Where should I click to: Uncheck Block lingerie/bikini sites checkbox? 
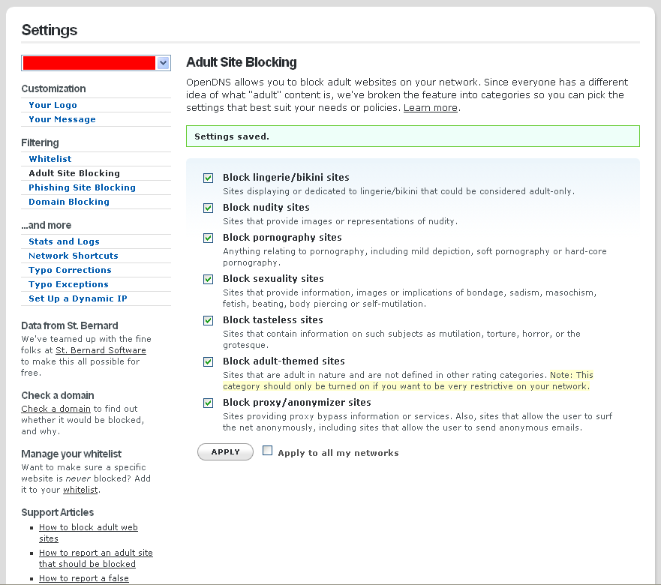click(x=209, y=178)
